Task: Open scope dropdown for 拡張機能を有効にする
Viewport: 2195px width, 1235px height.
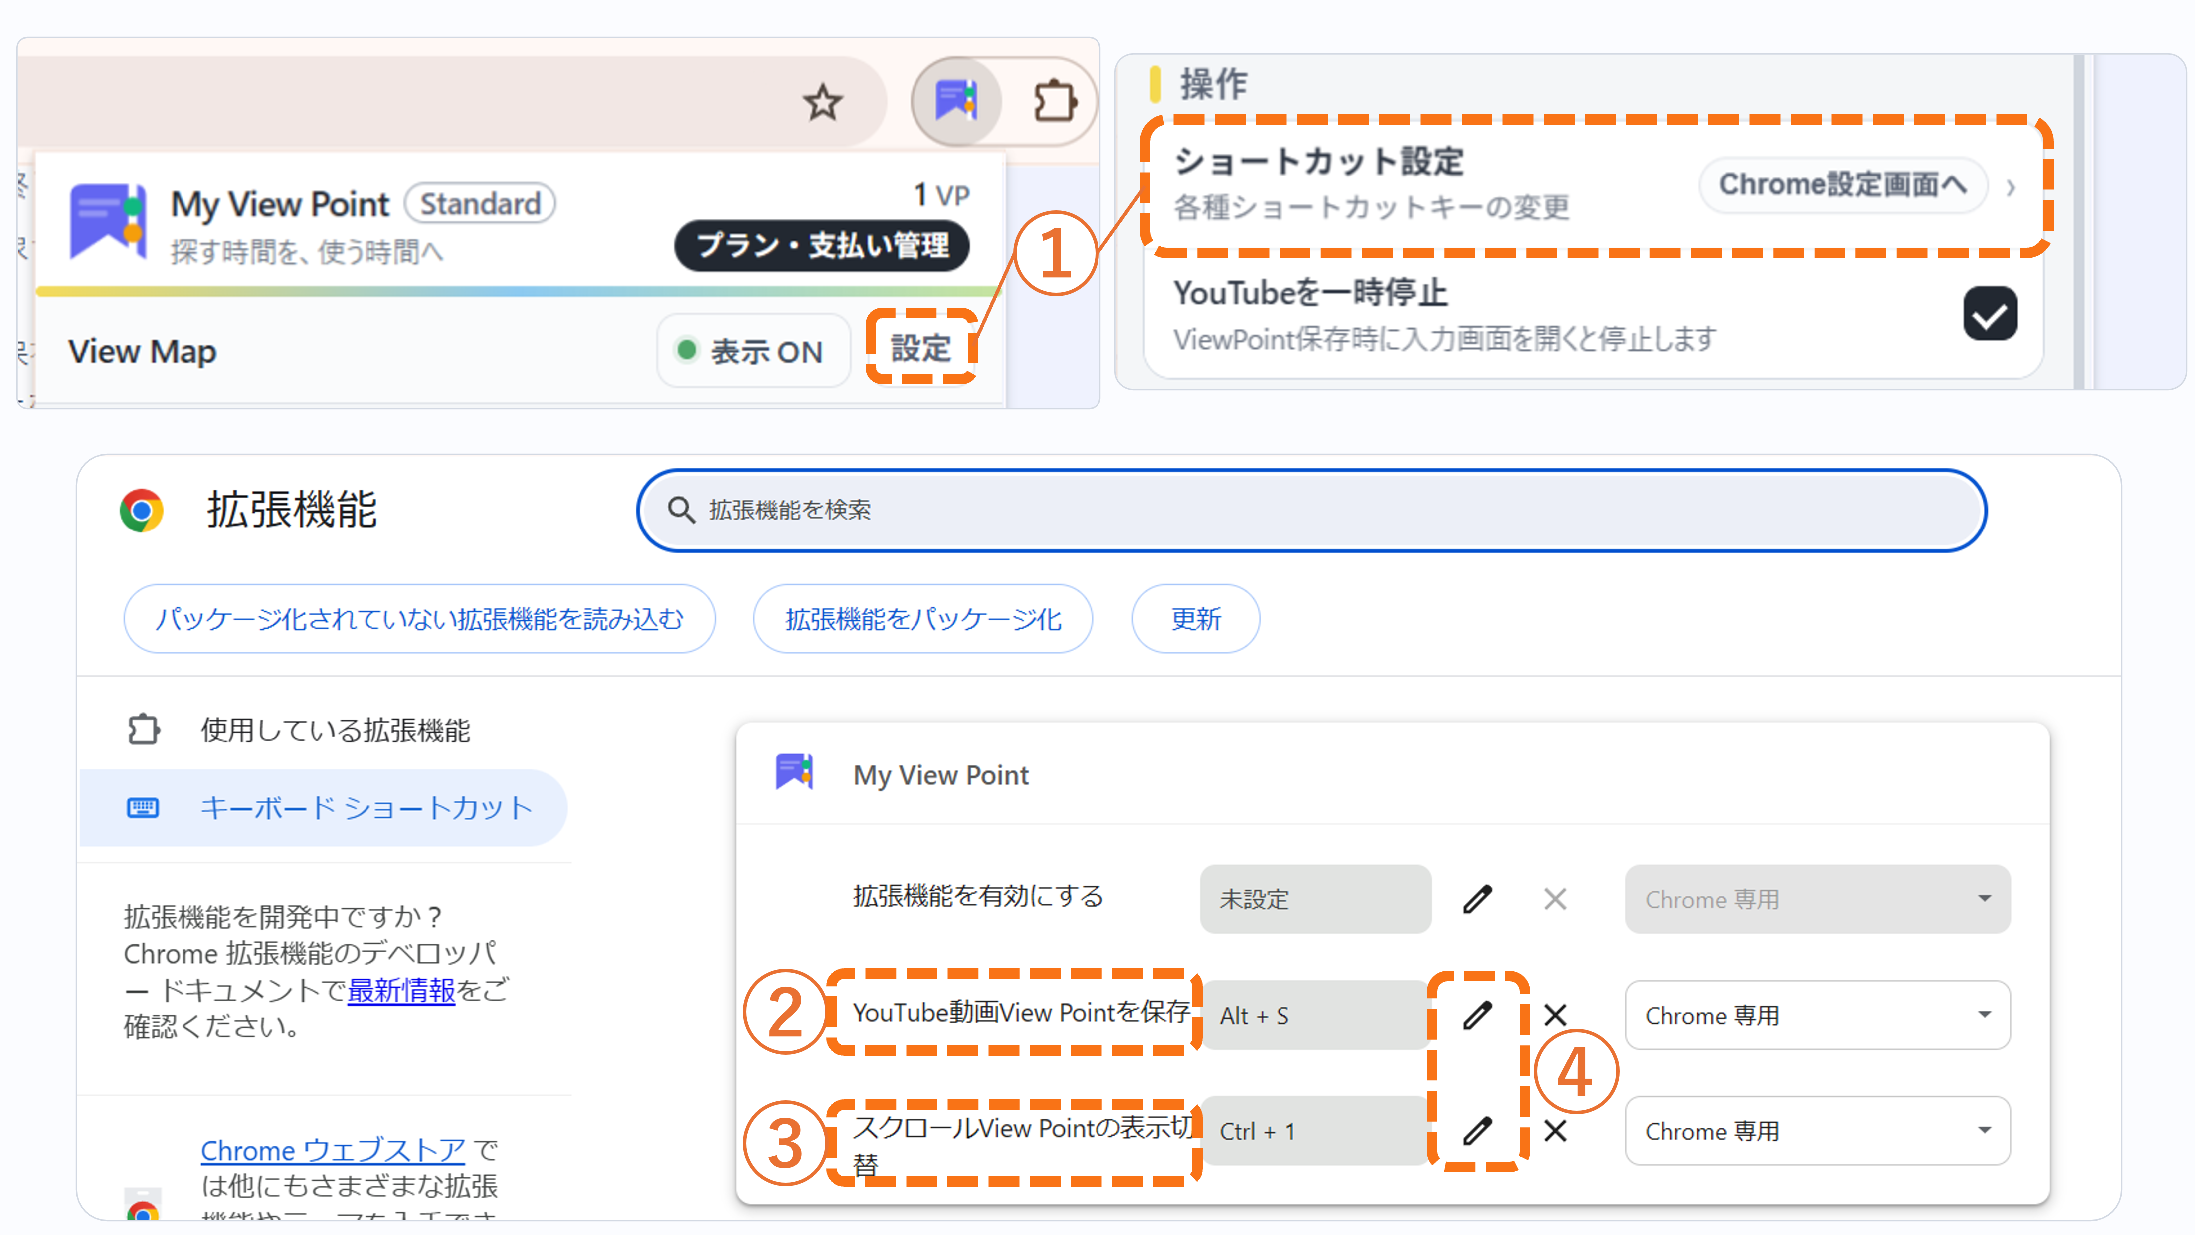Action: [x=1818, y=899]
